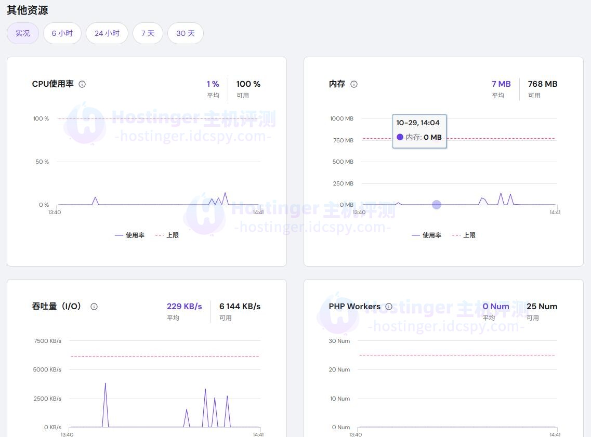Click the tallest spike in the I/O chart

(x=105, y=384)
